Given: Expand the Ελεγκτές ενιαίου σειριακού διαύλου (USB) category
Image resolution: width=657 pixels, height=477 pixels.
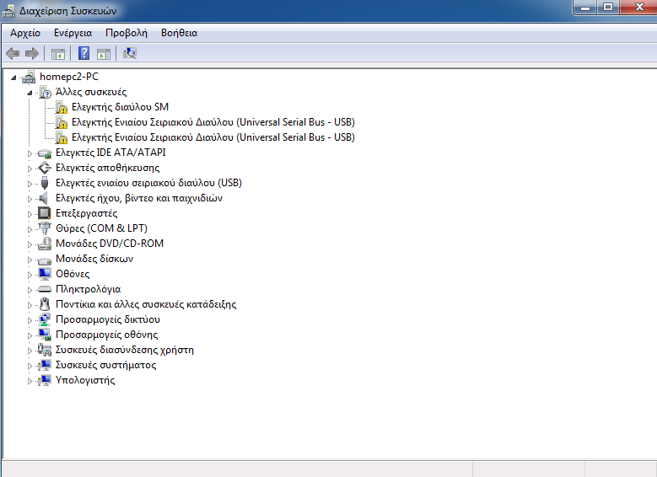Looking at the screenshot, I should 30,184.
